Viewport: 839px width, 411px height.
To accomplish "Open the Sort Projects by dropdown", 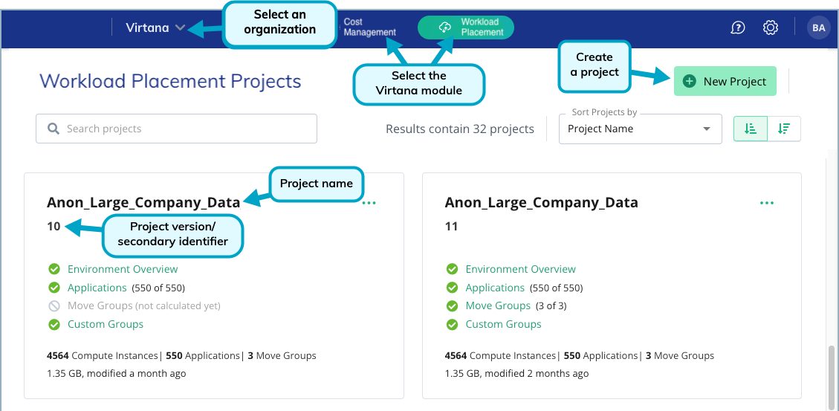I will [x=640, y=129].
